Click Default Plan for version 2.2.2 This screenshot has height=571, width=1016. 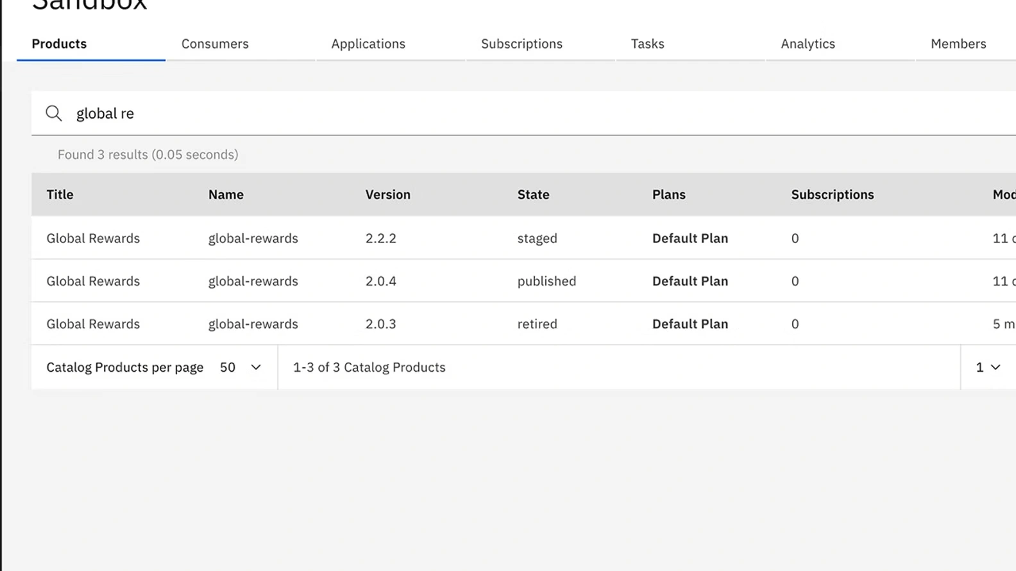(690, 238)
